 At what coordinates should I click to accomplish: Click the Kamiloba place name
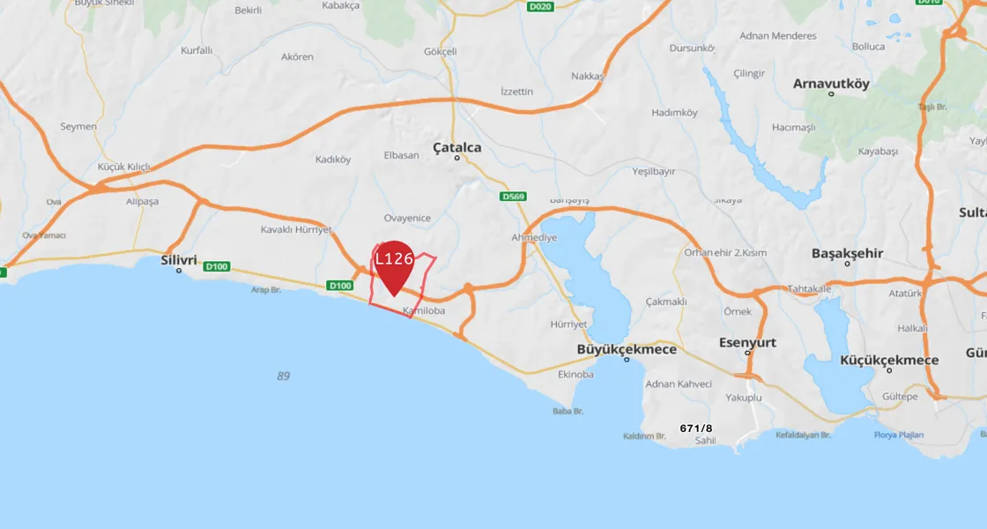pyautogui.click(x=424, y=310)
